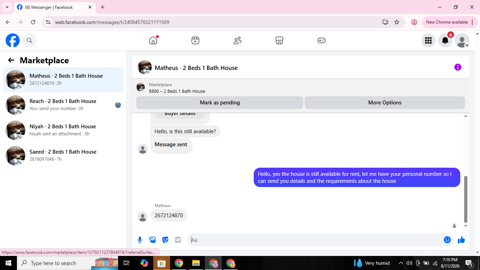
Task: Choose a GIF
Action: (x=178, y=240)
